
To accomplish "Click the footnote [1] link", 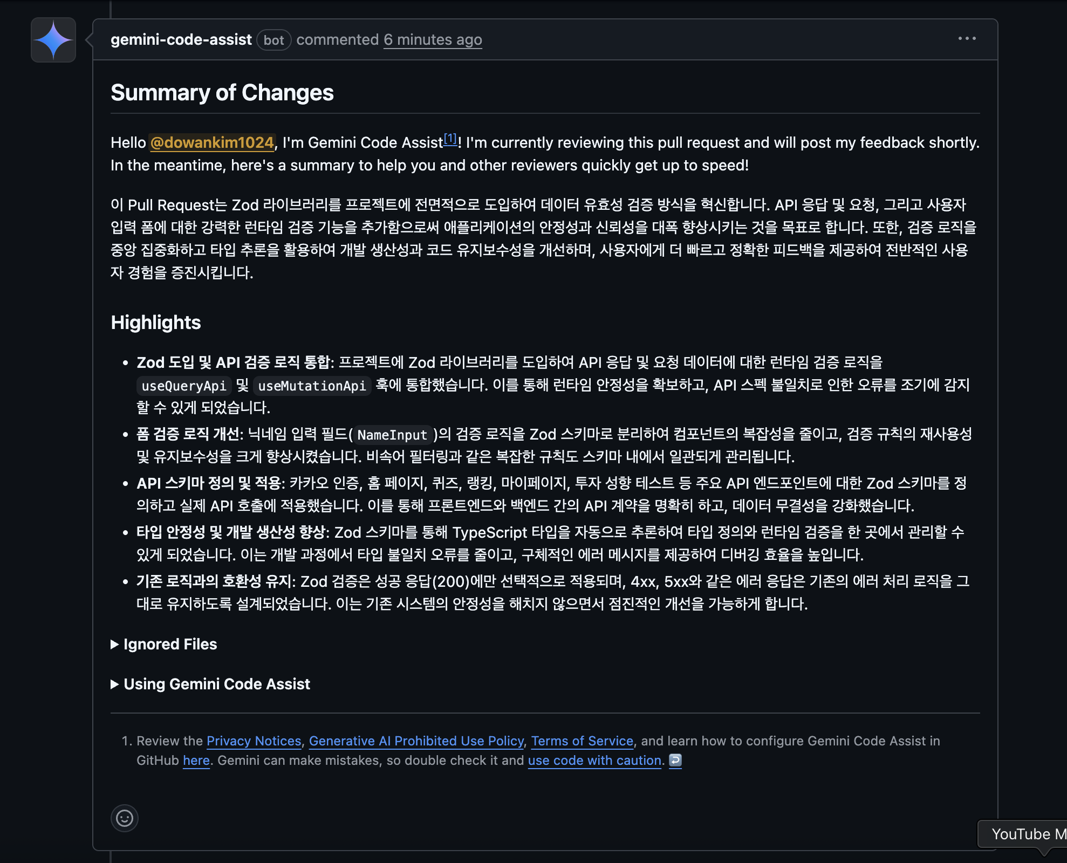I will coord(450,139).
